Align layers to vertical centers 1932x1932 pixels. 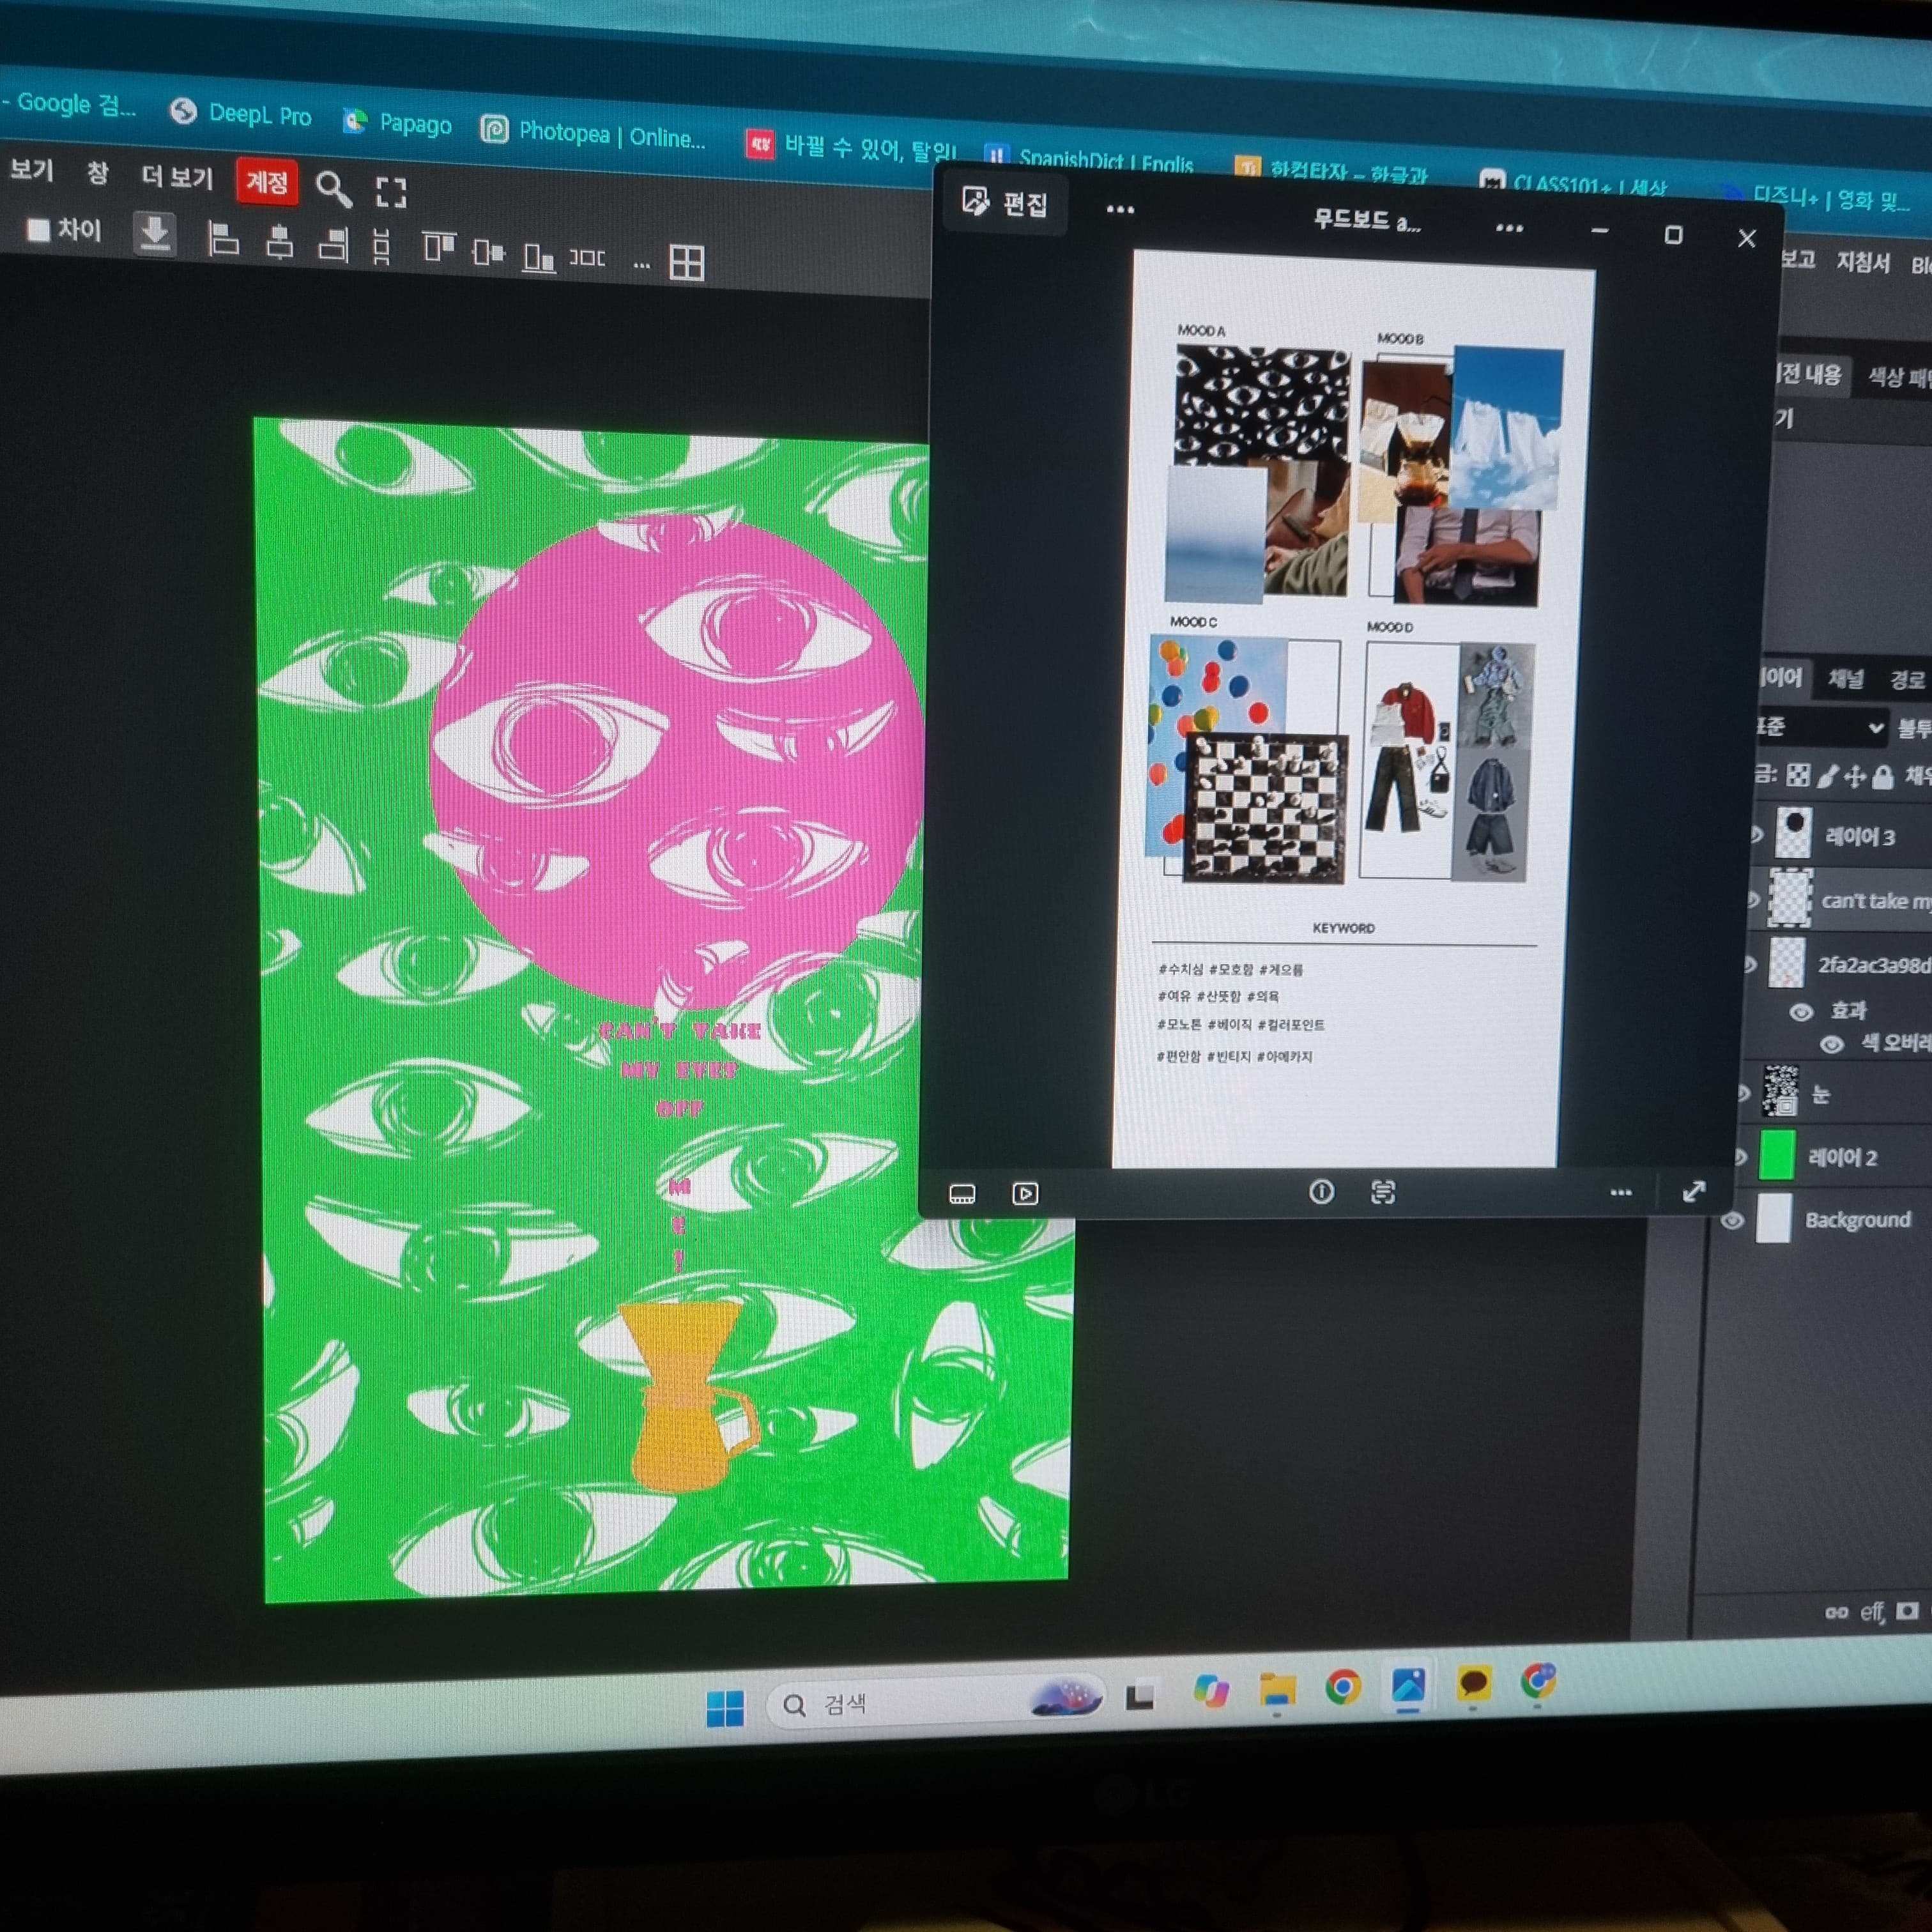[x=488, y=252]
